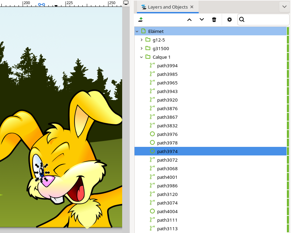Select the path3072 row

(210, 160)
